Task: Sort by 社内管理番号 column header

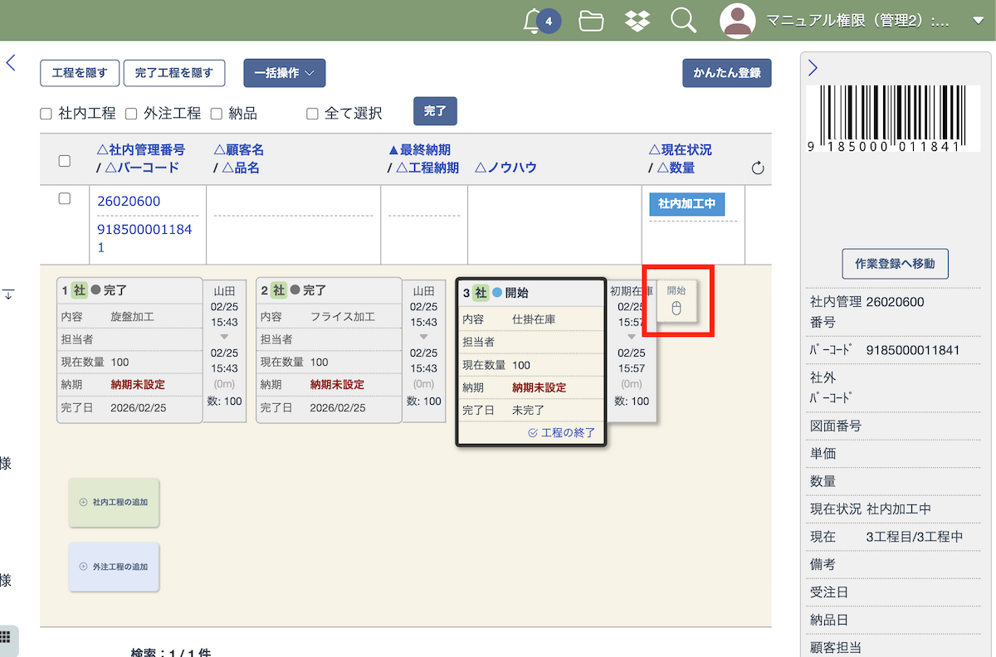Action: (141, 150)
